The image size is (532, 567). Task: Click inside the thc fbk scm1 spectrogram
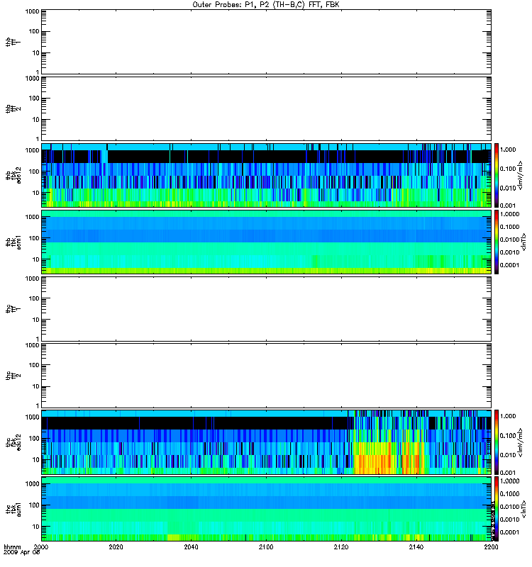[x=266, y=509]
